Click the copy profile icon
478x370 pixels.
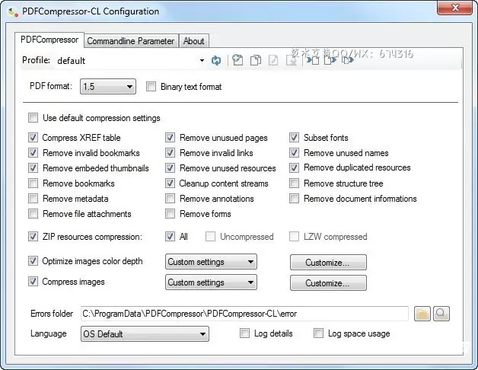[x=256, y=60]
